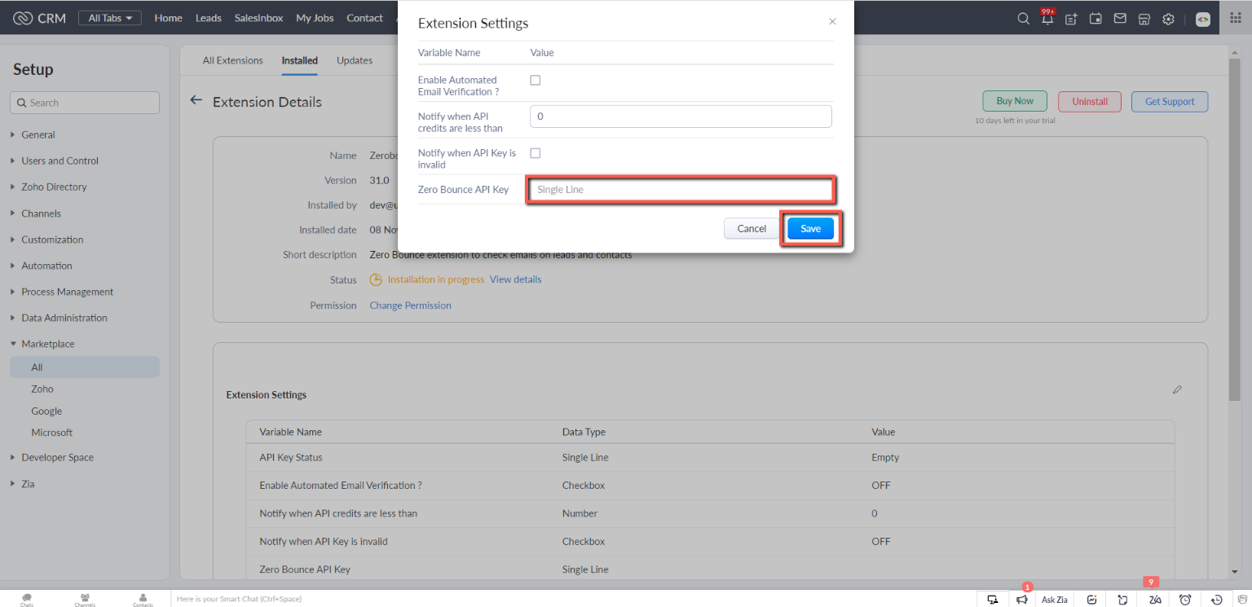Open the announcements megaphone icon

pyautogui.click(x=1022, y=600)
